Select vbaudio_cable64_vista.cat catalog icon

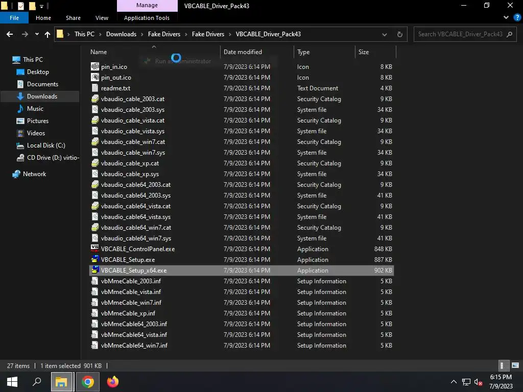pyautogui.click(x=95, y=206)
